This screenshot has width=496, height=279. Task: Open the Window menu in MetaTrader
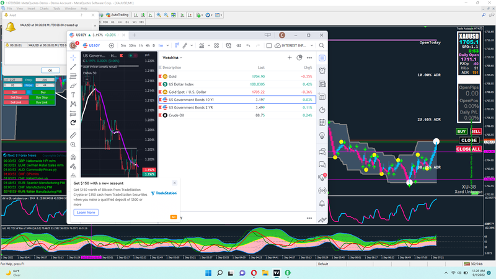click(x=70, y=9)
